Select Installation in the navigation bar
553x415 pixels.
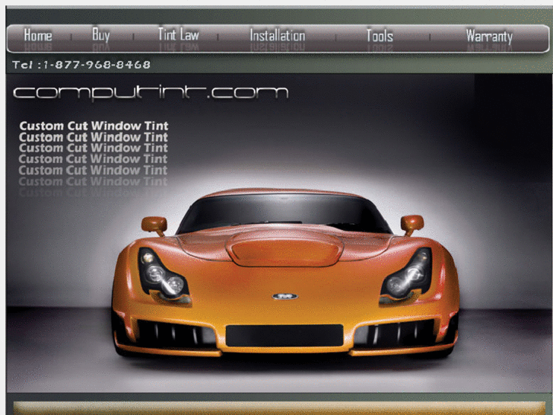point(278,36)
